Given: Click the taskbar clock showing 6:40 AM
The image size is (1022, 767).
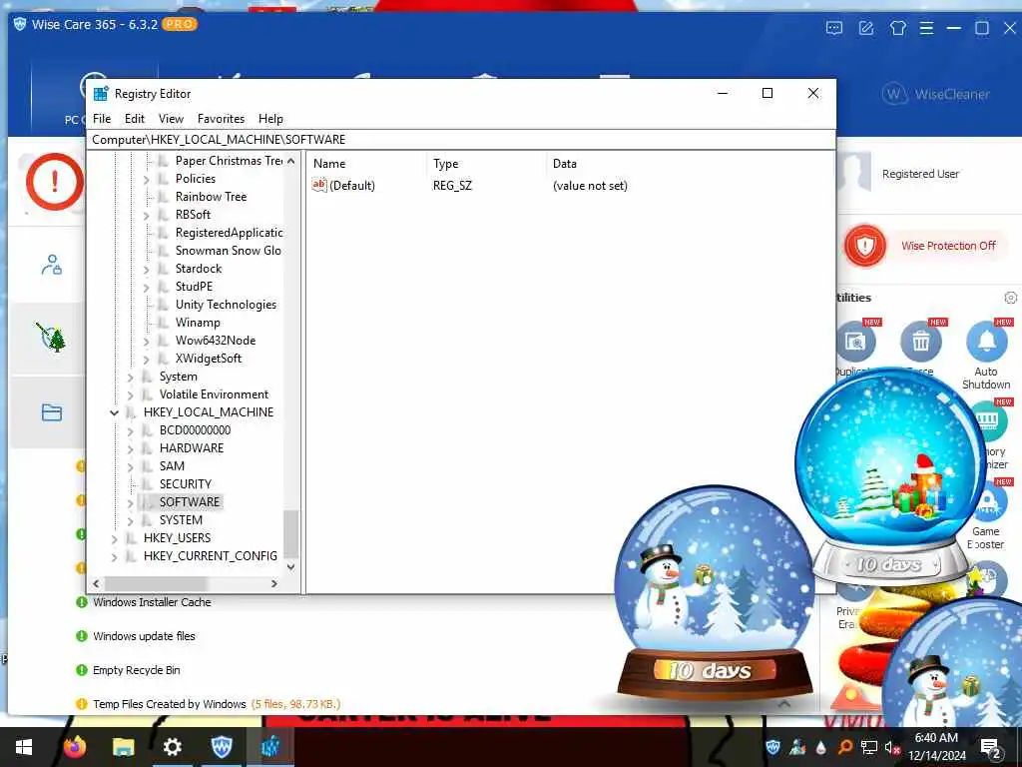Looking at the screenshot, I should click(936, 747).
